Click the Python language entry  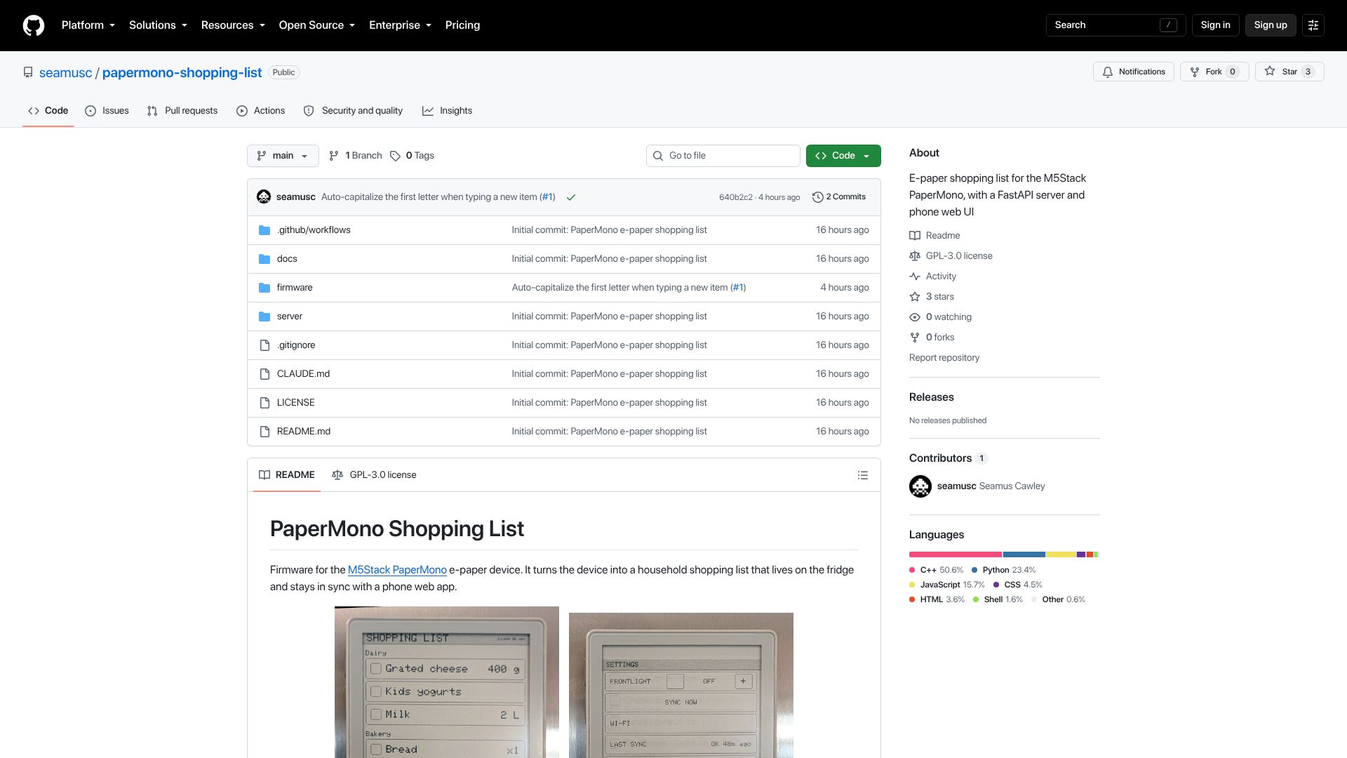pos(1003,570)
